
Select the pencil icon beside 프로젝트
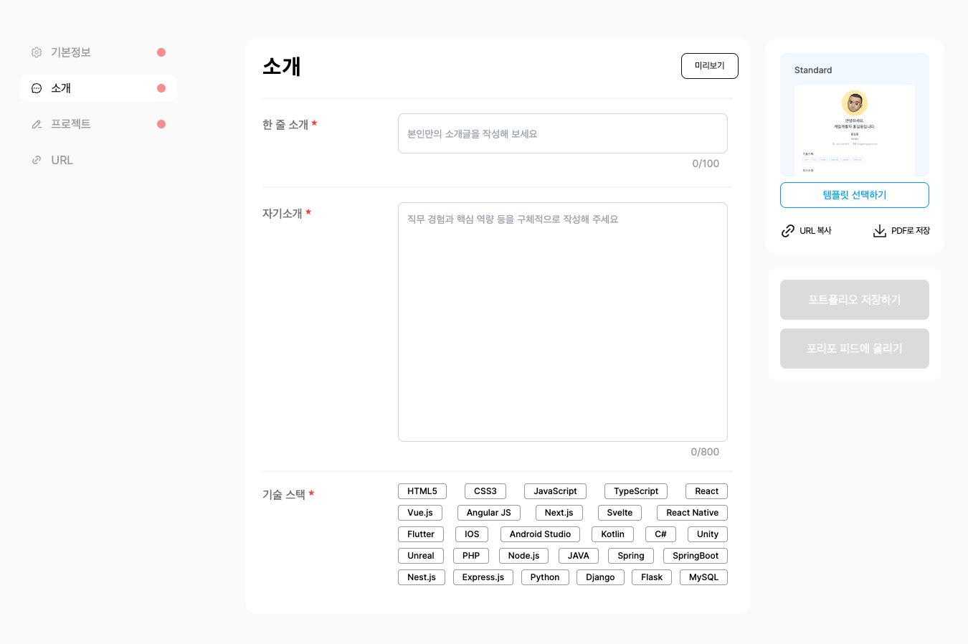pyautogui.click(x=36, y=123)
